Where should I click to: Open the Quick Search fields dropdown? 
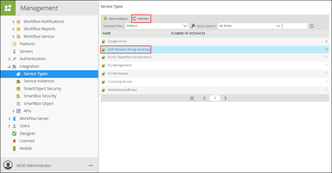(x=249, y=26)
